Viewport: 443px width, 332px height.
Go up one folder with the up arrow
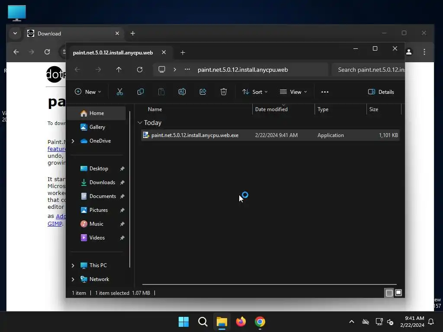119,70
